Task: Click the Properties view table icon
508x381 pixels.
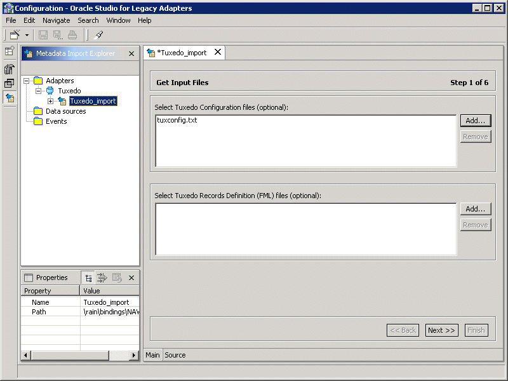Action: coord(29,277)
